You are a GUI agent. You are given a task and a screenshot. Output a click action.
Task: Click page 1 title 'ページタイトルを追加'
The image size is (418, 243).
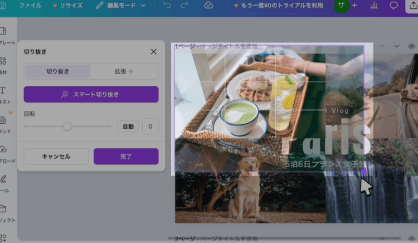(x=229, y=46)
